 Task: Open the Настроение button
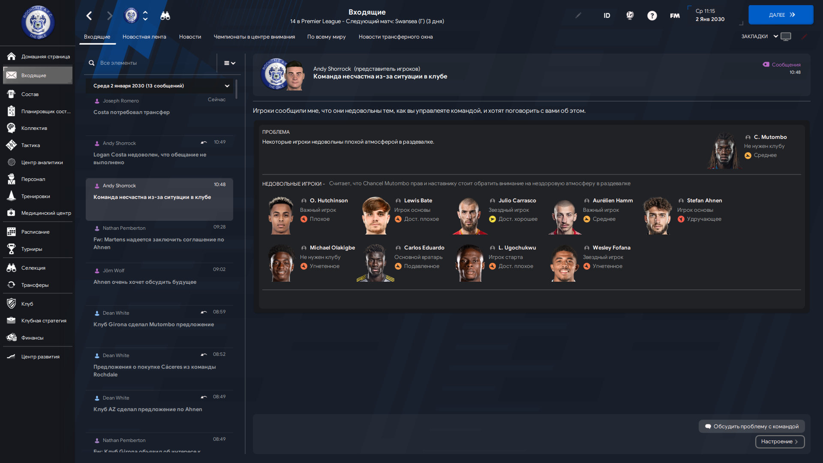780,442
